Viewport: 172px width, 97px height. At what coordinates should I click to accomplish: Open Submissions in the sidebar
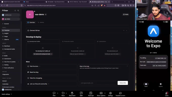(x=7, y=59)
